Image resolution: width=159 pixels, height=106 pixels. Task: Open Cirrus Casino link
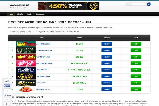(x=41, y=83)
